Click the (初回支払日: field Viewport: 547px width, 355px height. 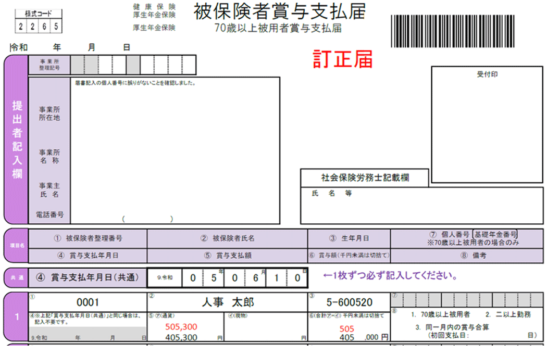[x=482, y=335]
